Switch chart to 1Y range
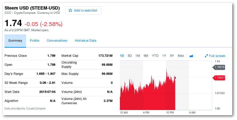The height and width of the screenshot is (120, 237). (x=164, y=56)
